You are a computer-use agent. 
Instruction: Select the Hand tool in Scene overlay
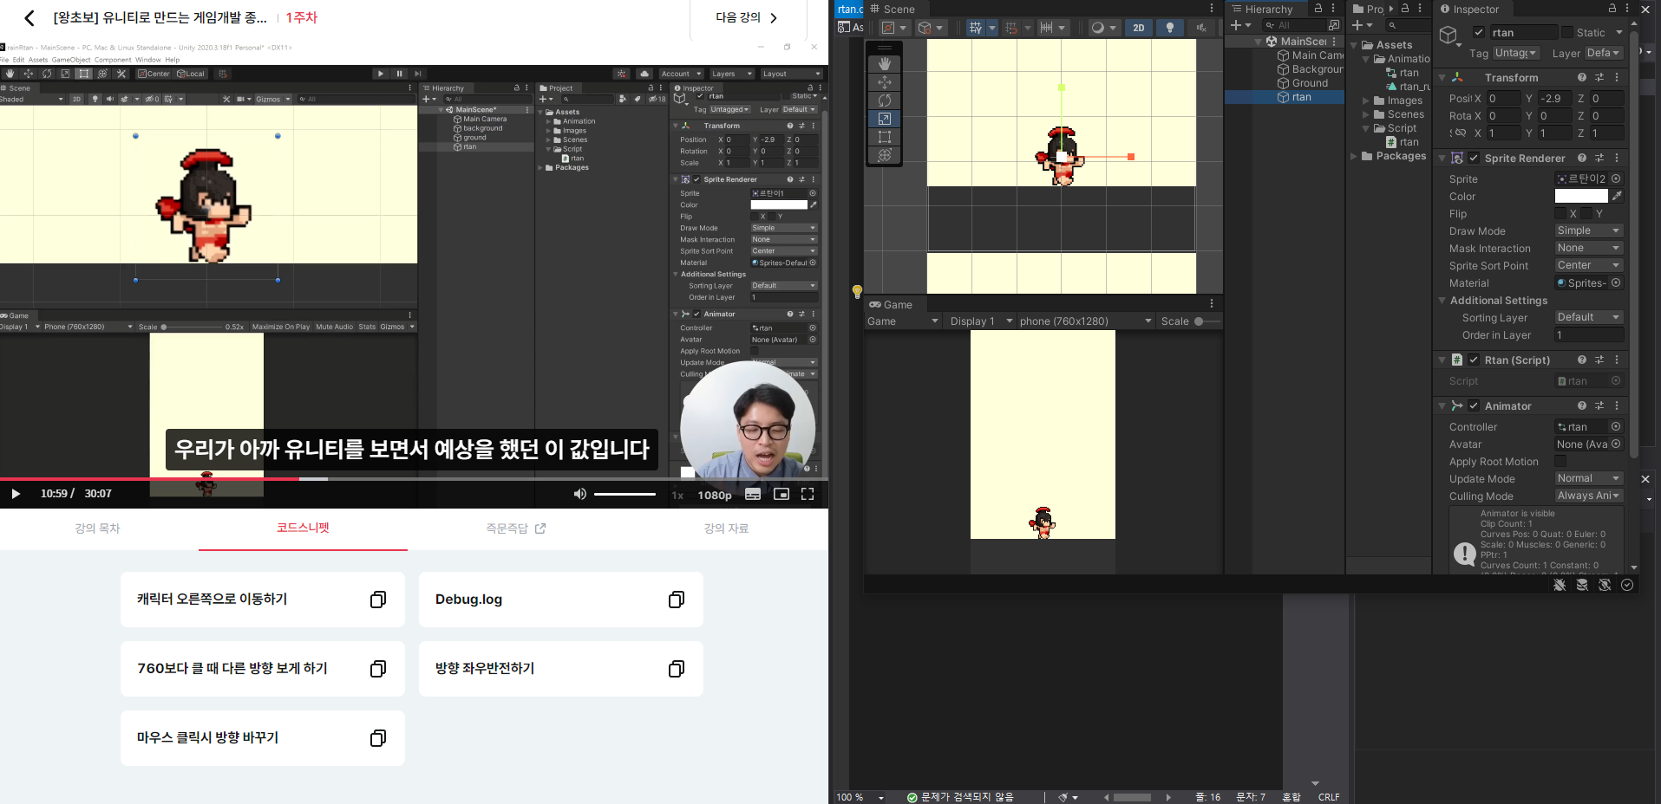(884, 64)
